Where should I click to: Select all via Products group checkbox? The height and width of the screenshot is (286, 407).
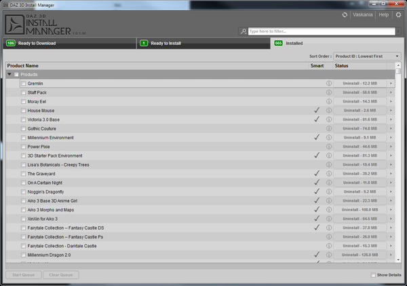tap(16, 75)
